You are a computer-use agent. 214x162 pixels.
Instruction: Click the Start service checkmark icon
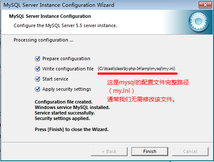click(x=37, y=79)
